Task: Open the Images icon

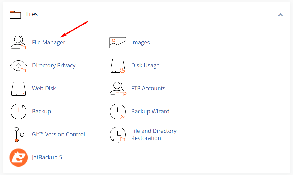Action: pyautogui.click(x=118, y=43)
